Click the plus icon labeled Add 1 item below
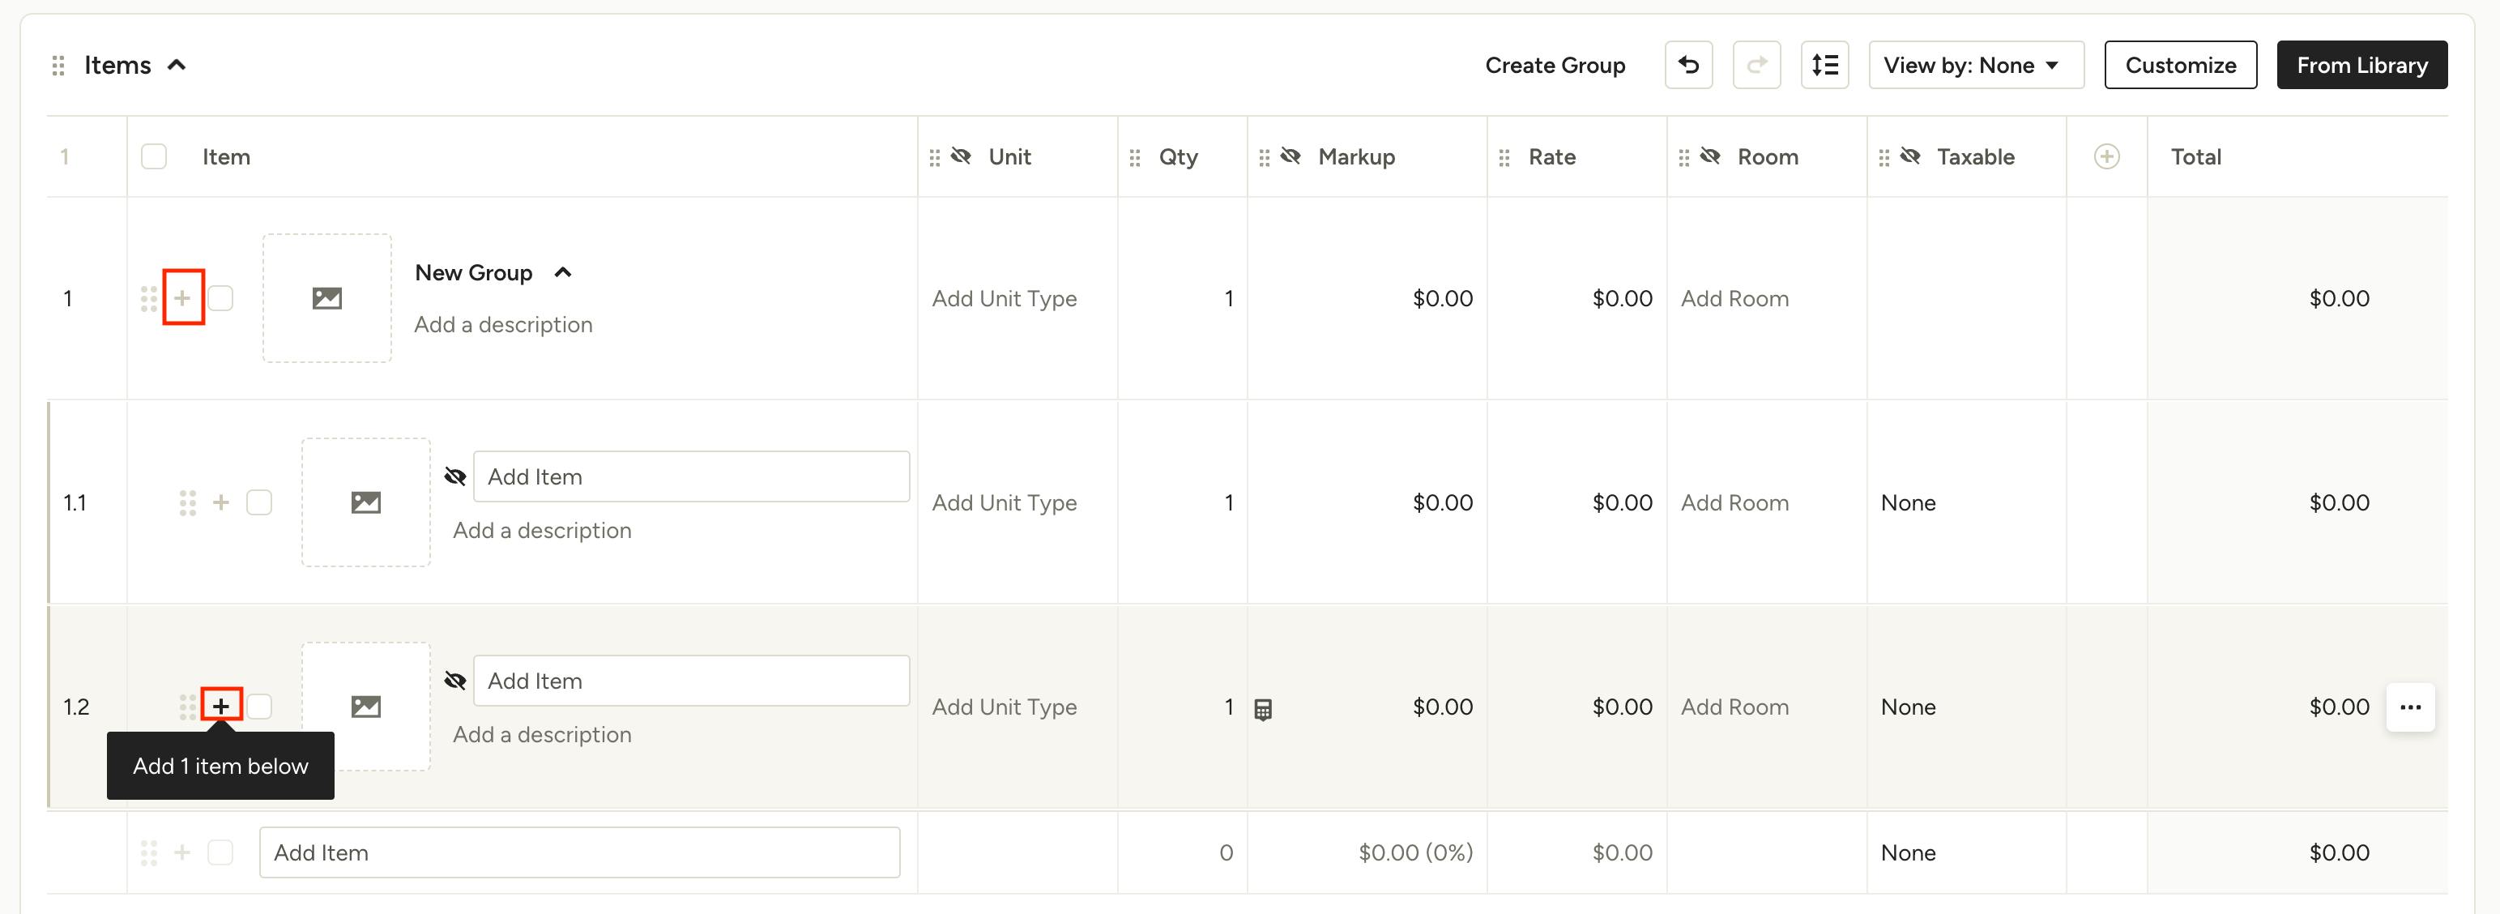This screenshot has height=914, width=2500. pyautogui.click(x=221, y=706)
